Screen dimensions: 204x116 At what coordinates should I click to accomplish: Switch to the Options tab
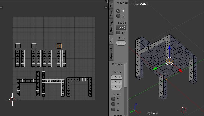[111, 40]
